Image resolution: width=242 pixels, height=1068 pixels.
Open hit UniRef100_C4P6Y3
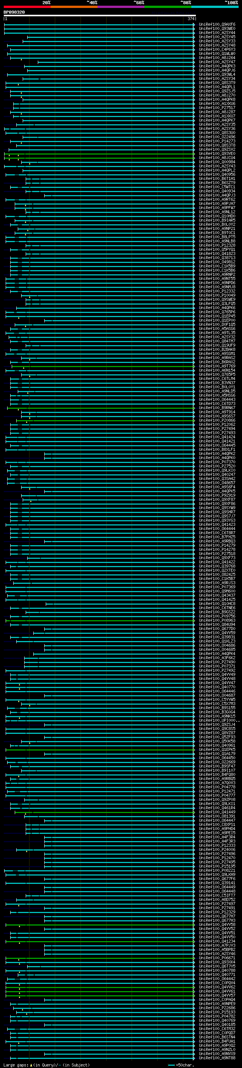coord(217,49)
